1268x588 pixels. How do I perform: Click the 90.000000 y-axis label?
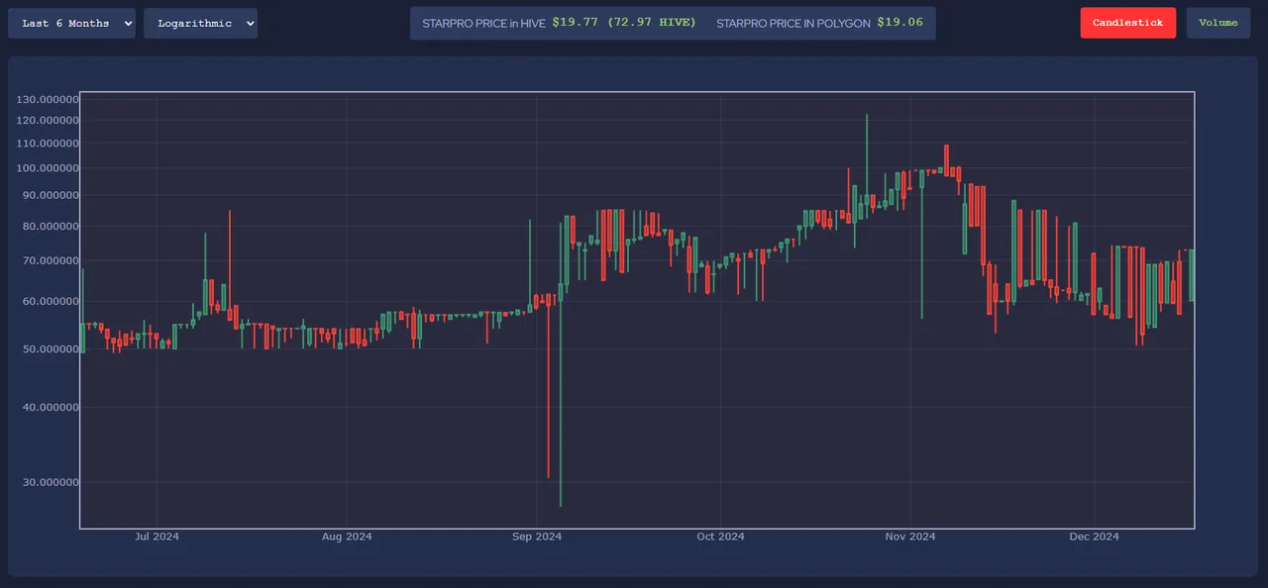click(x=51, y=195)
